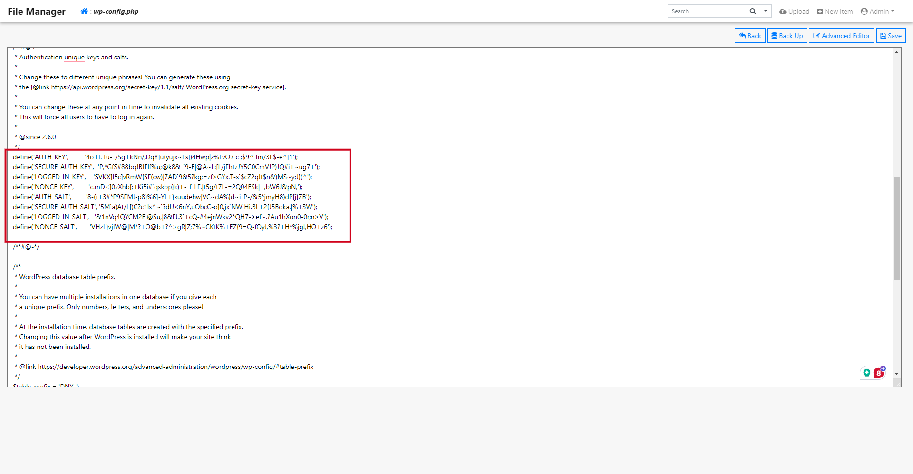Open the search options dropdown caret
Image resolution: width=913 pixels, height=474 pixels.
click(x=766, y=11)
